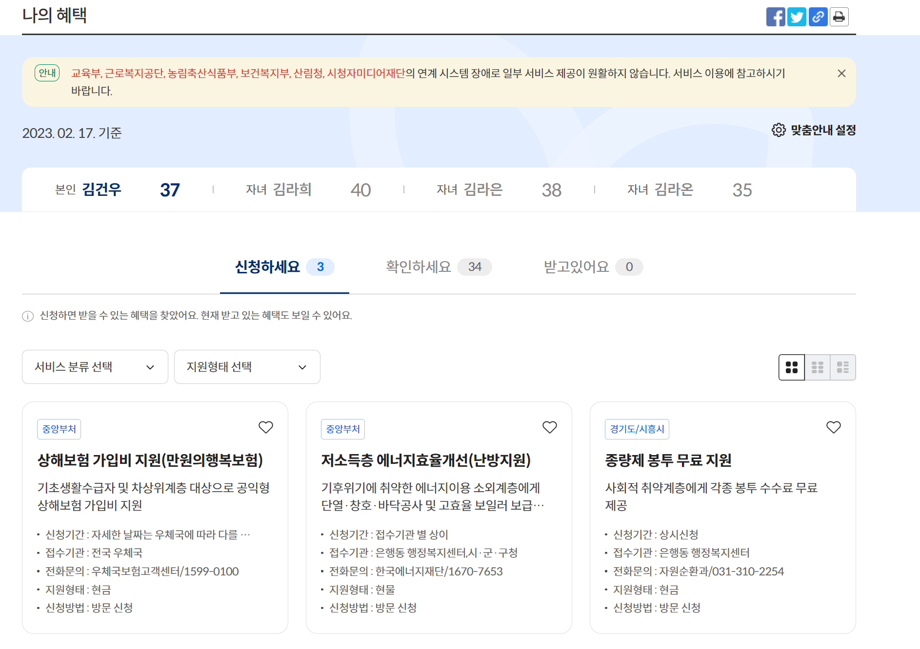Share the page to Facebook

pyautogui.click(x=776, y=17)
